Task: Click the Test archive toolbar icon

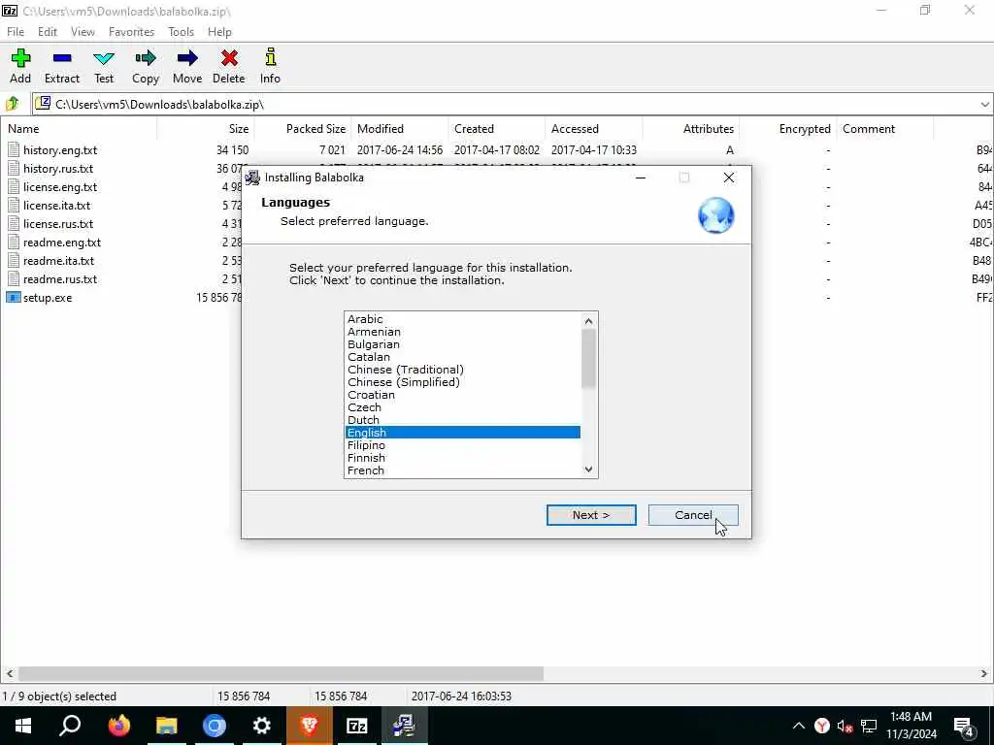Action: pos(104,58)
